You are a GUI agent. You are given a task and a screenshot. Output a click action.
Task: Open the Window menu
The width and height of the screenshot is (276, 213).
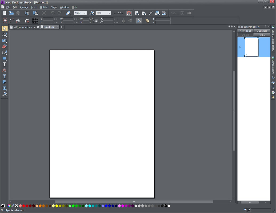[65, 7]
